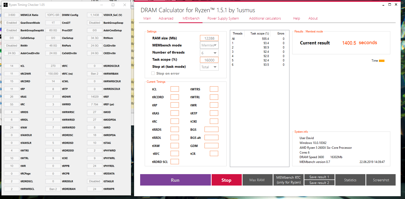The width and height of the screenshot is (405, 199).
Task: Click the tRCDRD field in Current Timings
Action: (x=175, y=97)
